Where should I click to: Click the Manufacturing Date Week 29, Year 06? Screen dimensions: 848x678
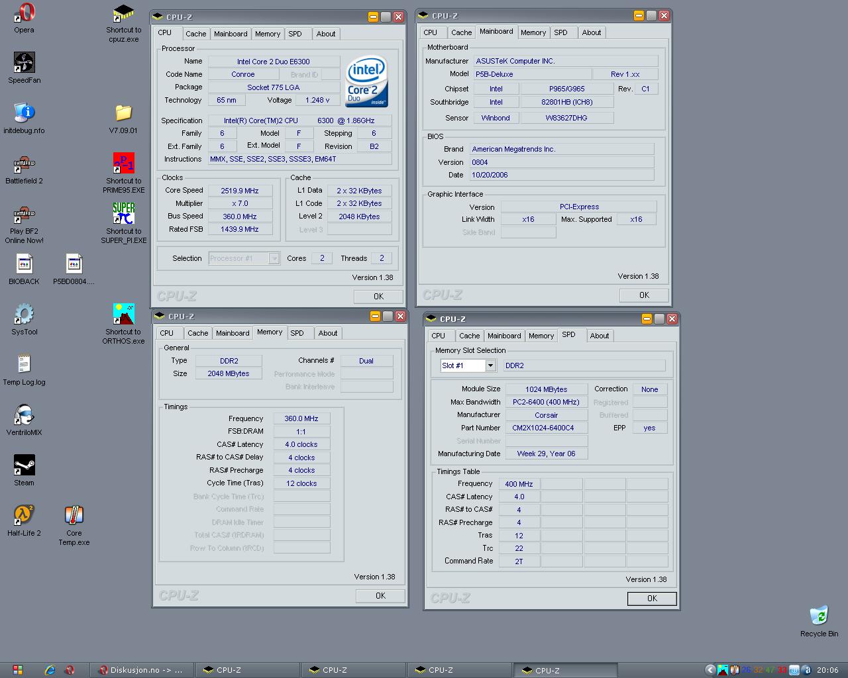tap(547, 454)
